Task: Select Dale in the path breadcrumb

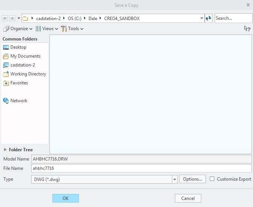Action: coord(93,19)
